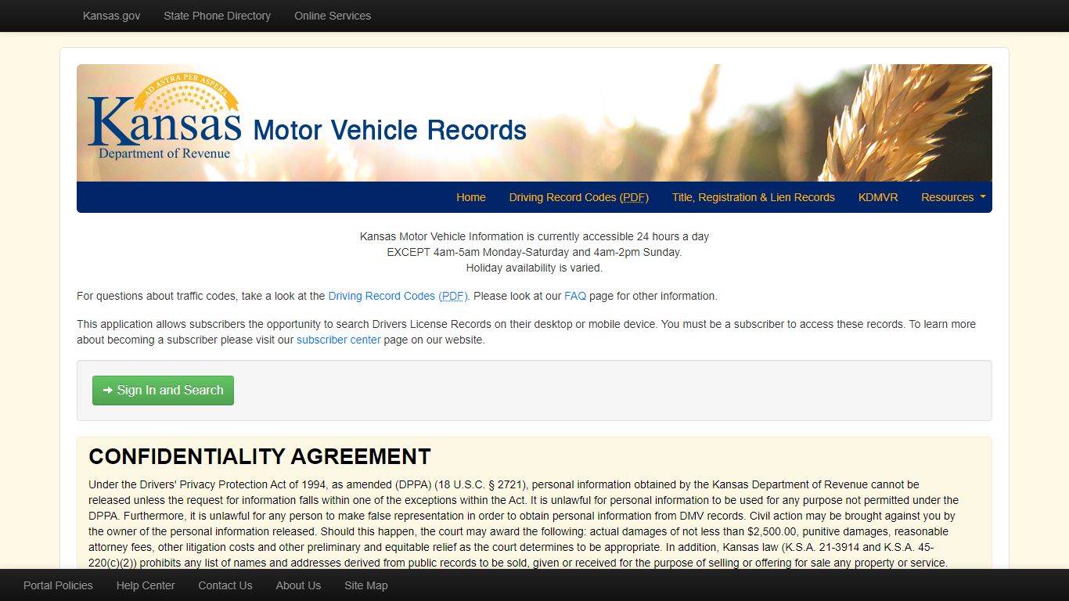Viewport: 1069px width, 601px height.
Task: Click the Sign In and Search button
Action: [163, 390]
